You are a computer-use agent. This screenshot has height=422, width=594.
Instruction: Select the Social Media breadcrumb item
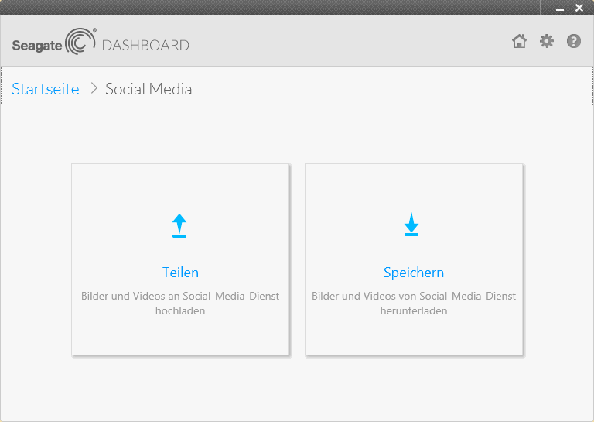pyautogui.click(x=148, y=89)
